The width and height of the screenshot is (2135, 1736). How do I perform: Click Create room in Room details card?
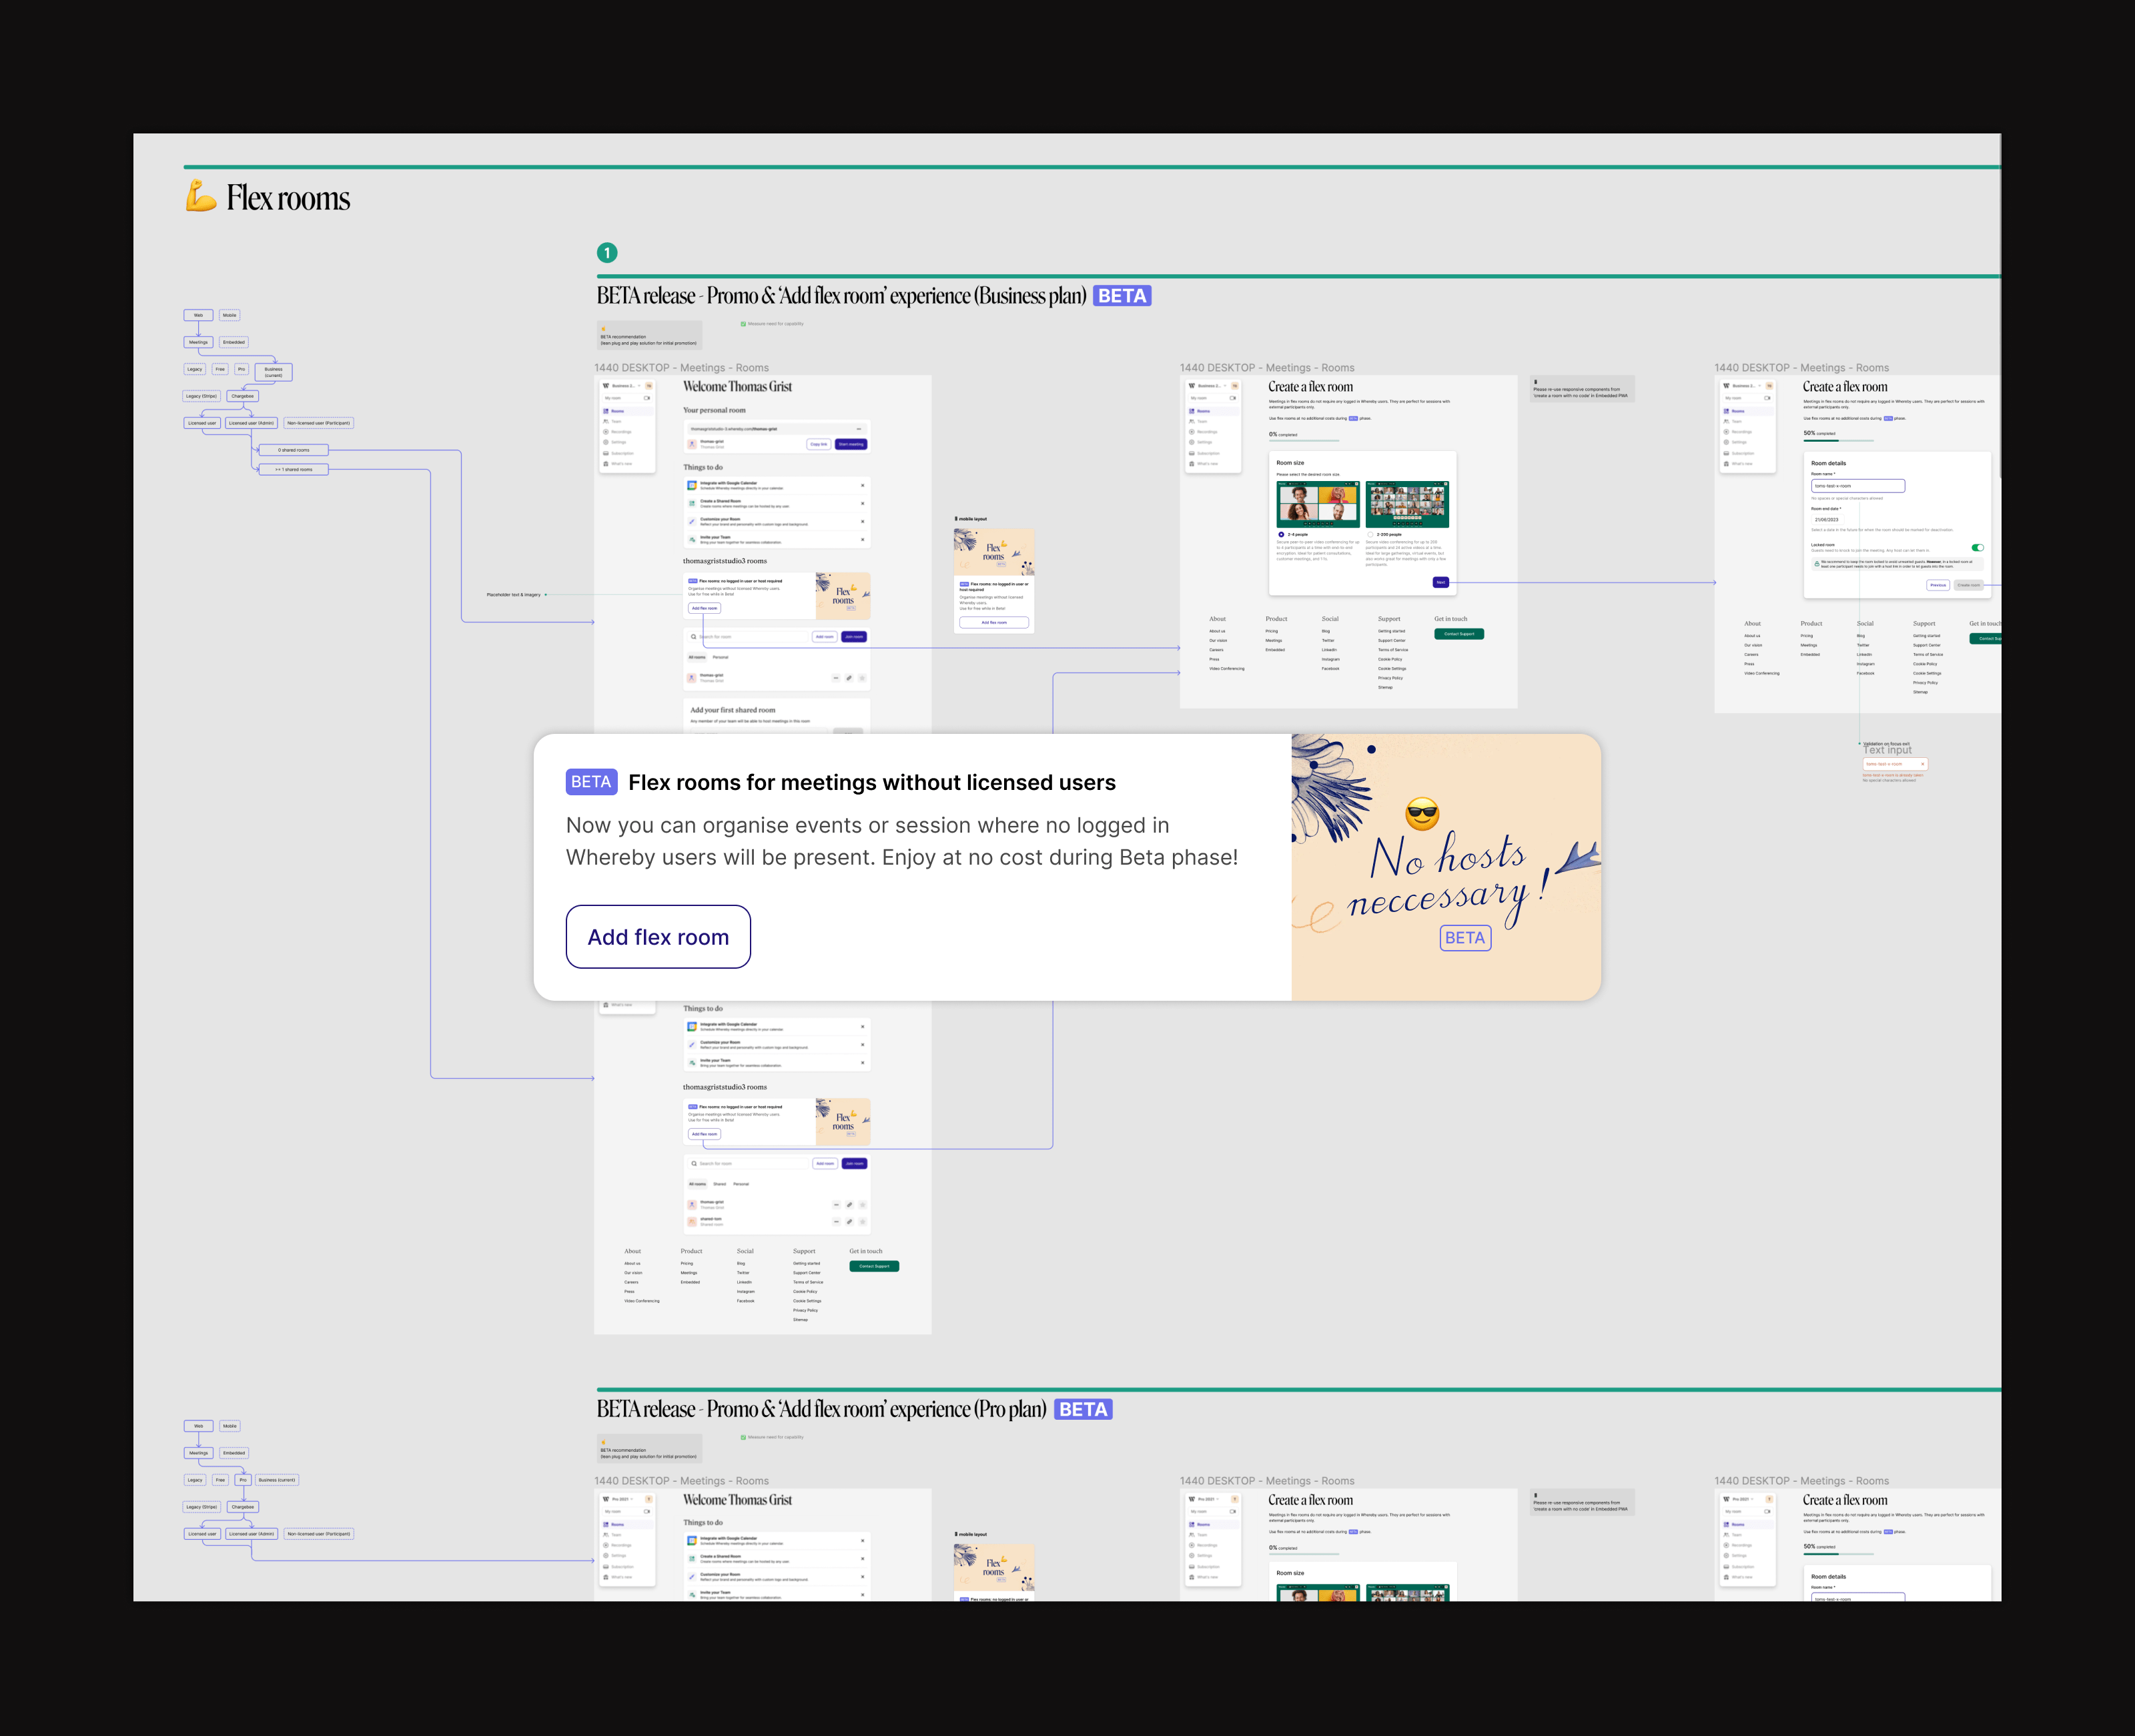click(1968, 585)
